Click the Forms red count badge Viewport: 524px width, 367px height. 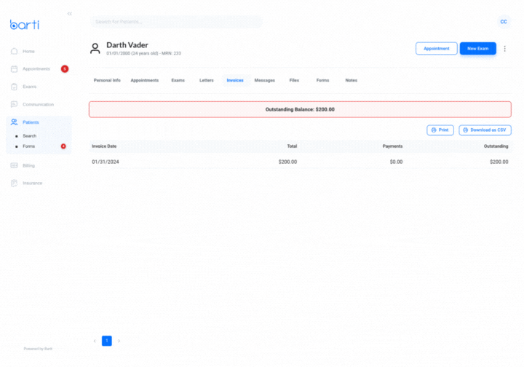(x=63, y=146)
